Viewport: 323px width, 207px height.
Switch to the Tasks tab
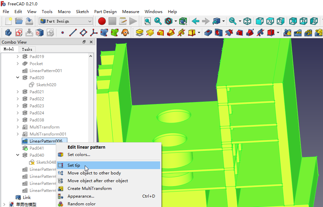[27, 49]
